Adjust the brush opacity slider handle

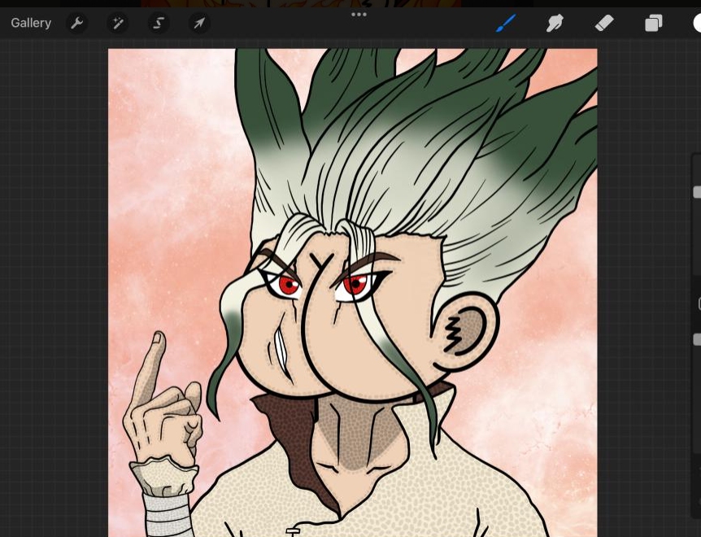click(697, 340)
